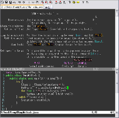The width and height of the screenshot is (119, 118).
Task: Click the Find Previous toolbar icon
Action: [51, 2]
